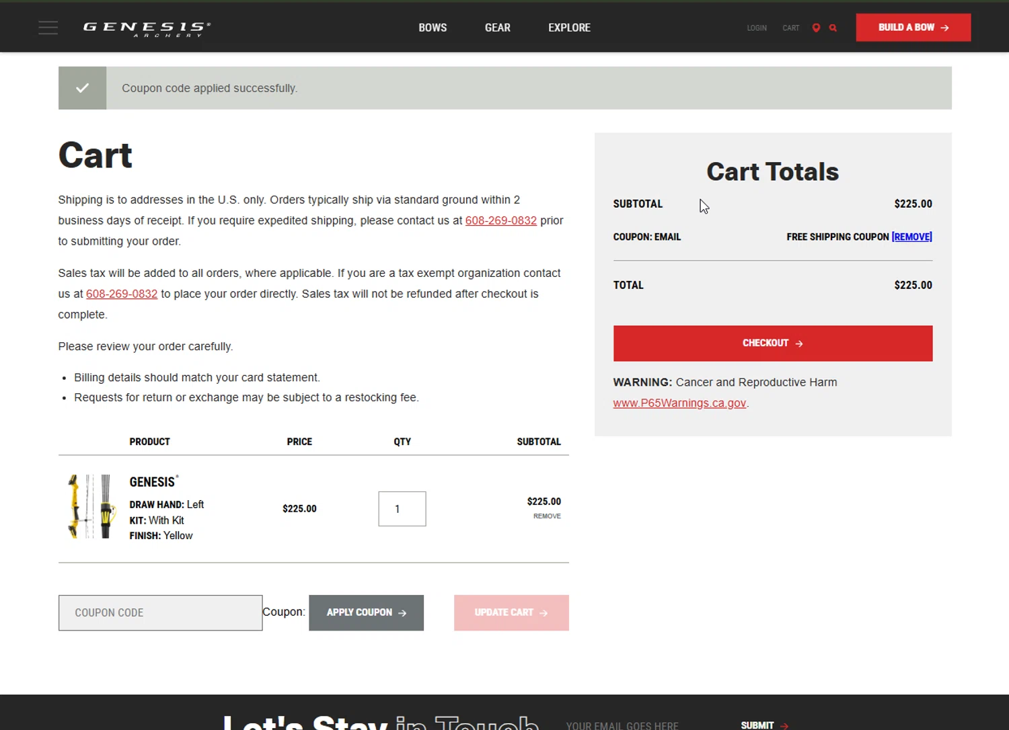Click the 'FREE SHIPPING COUPON' text

(837, 237)
